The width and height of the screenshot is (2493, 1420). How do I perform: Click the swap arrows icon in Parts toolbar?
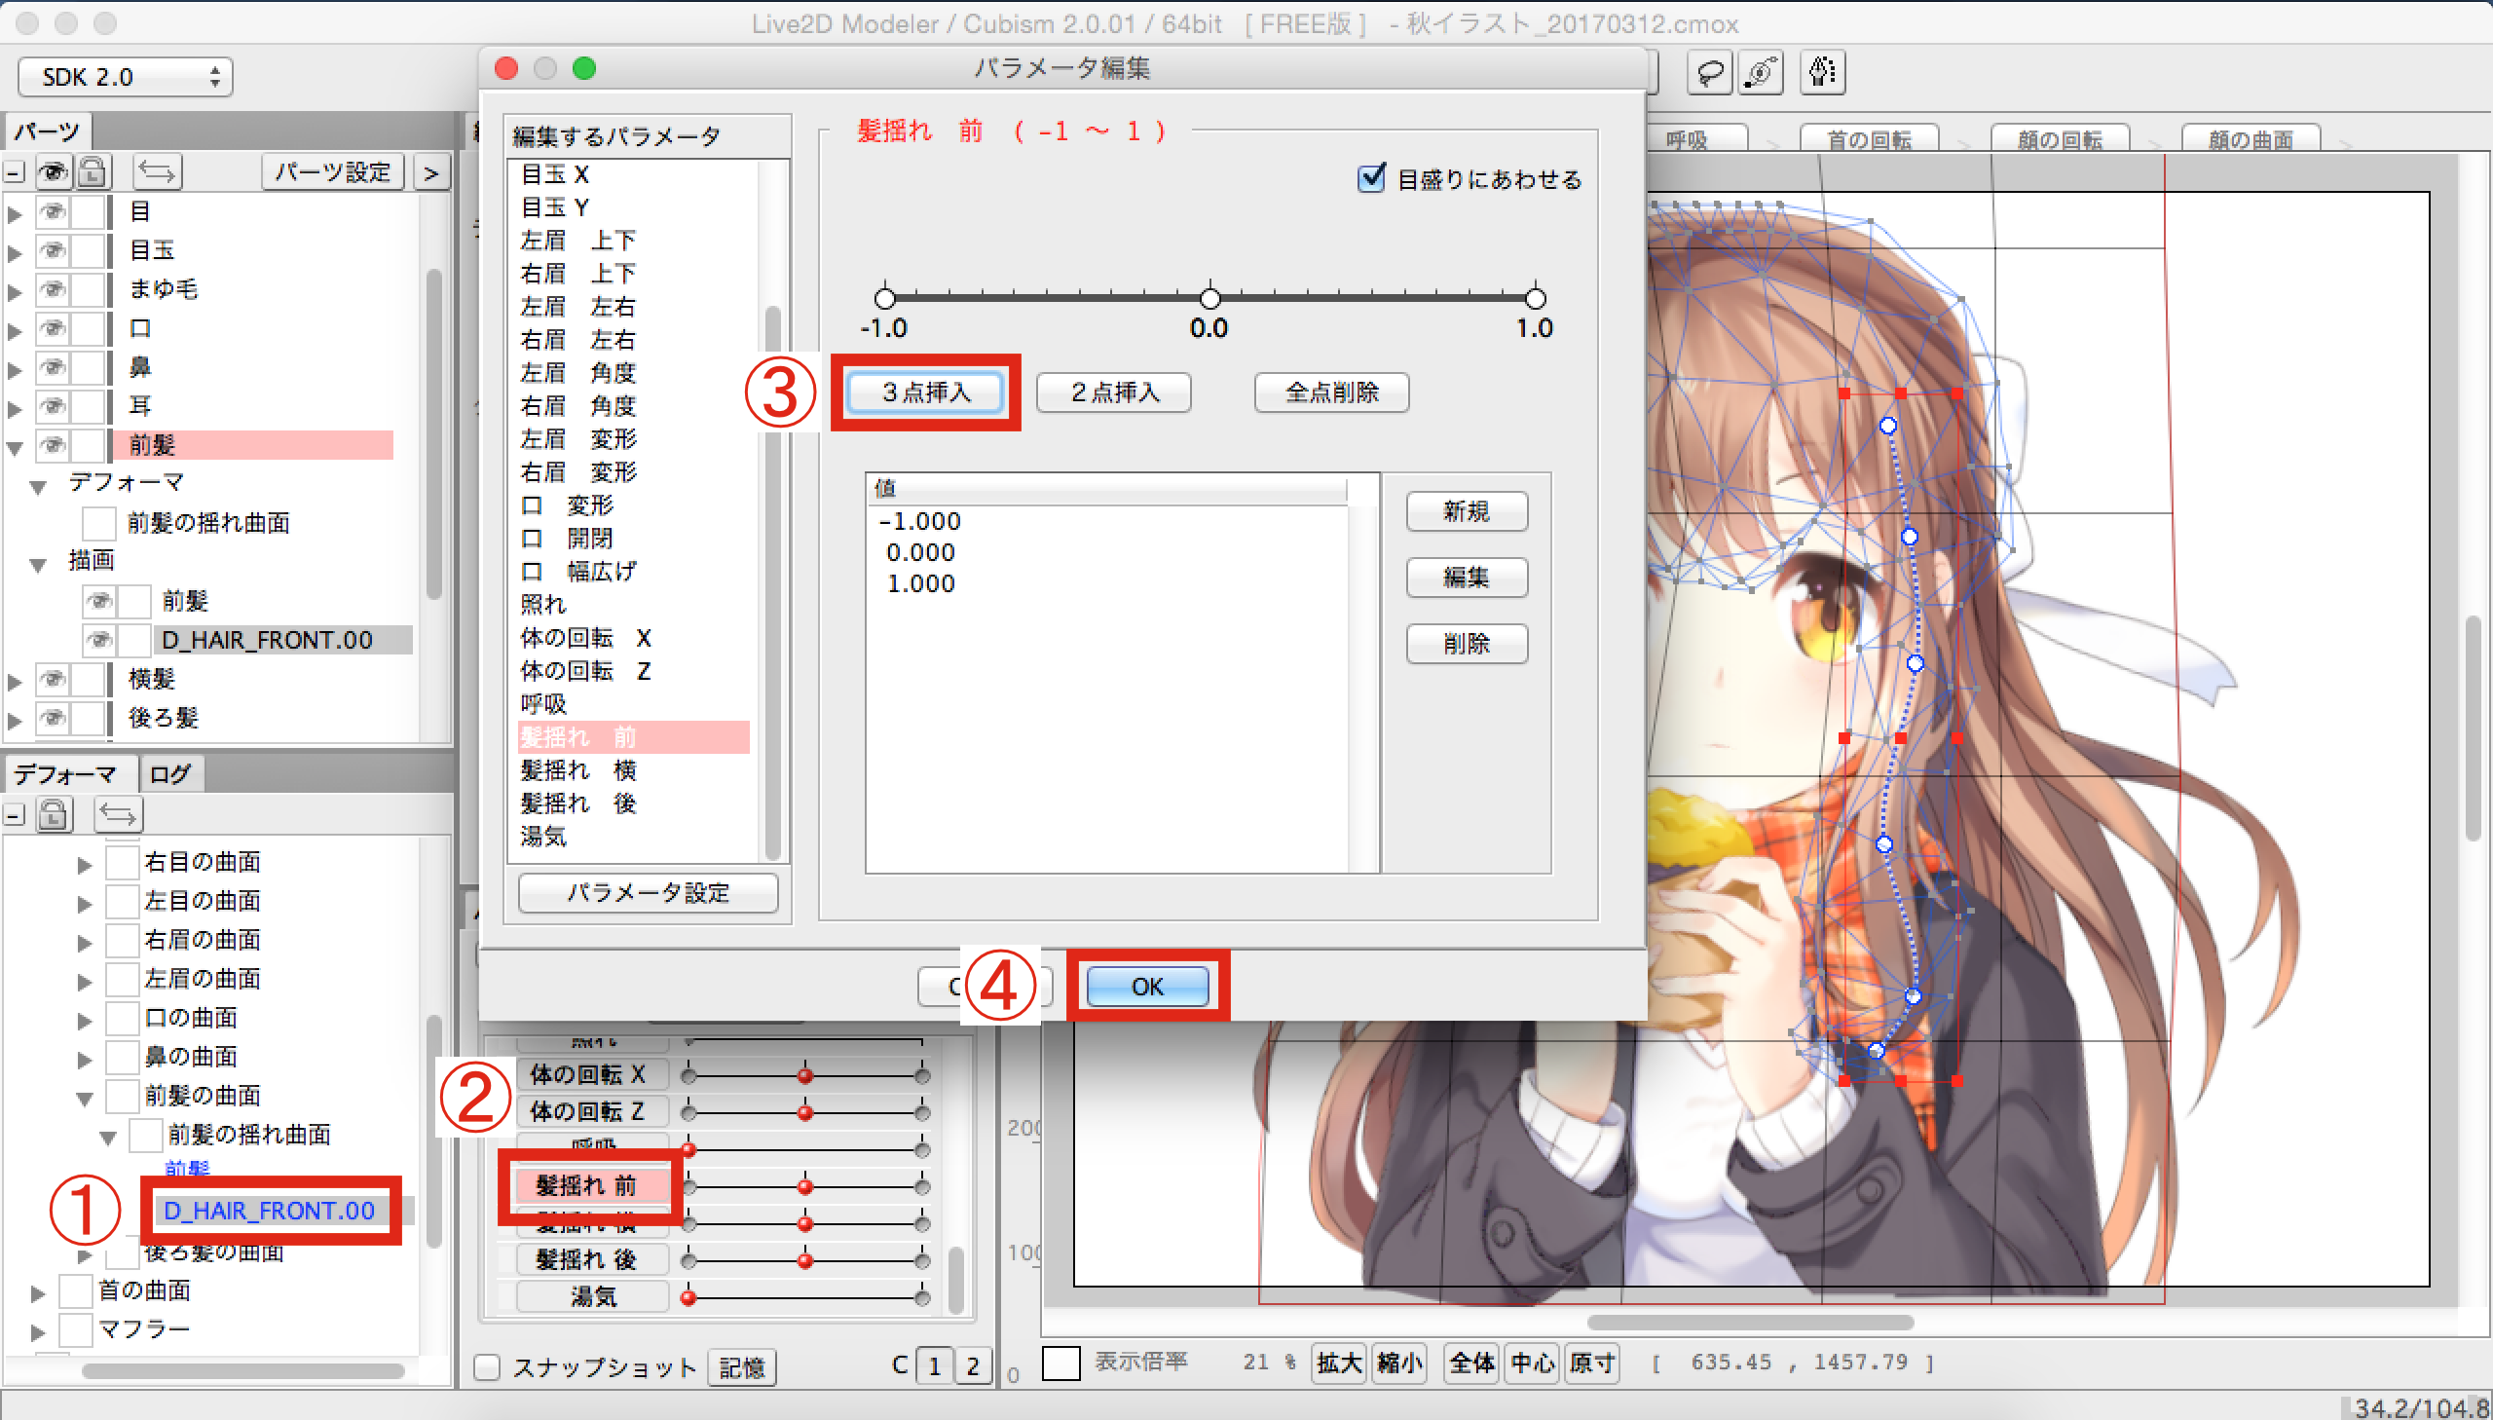(156, 172)
